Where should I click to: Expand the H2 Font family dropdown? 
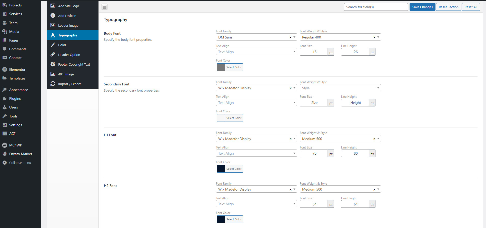point(294,189)
